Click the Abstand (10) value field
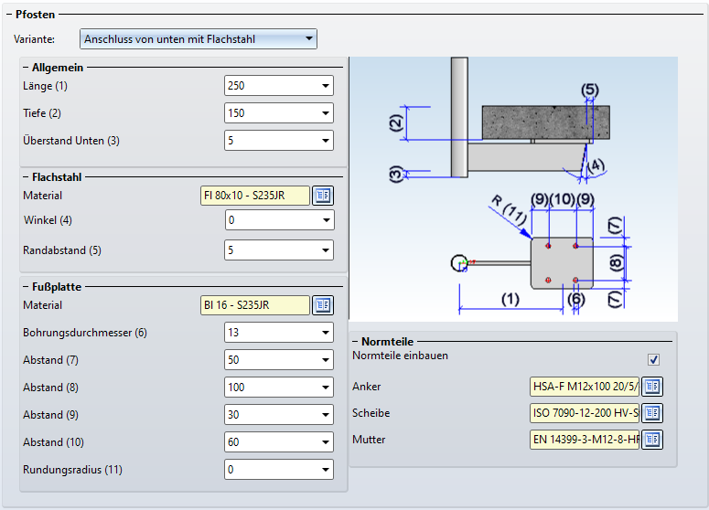This screenshot has width=709, height=510. click(x=270, y=443)
